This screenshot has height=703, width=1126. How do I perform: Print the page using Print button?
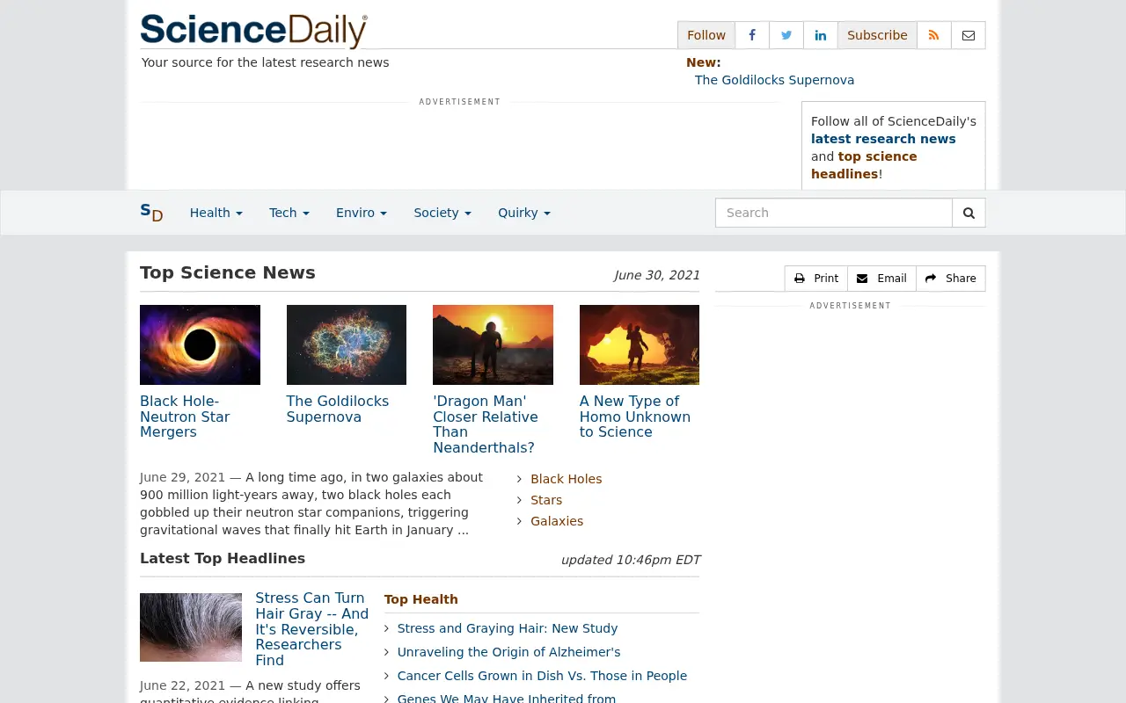[x=816, y=279]
